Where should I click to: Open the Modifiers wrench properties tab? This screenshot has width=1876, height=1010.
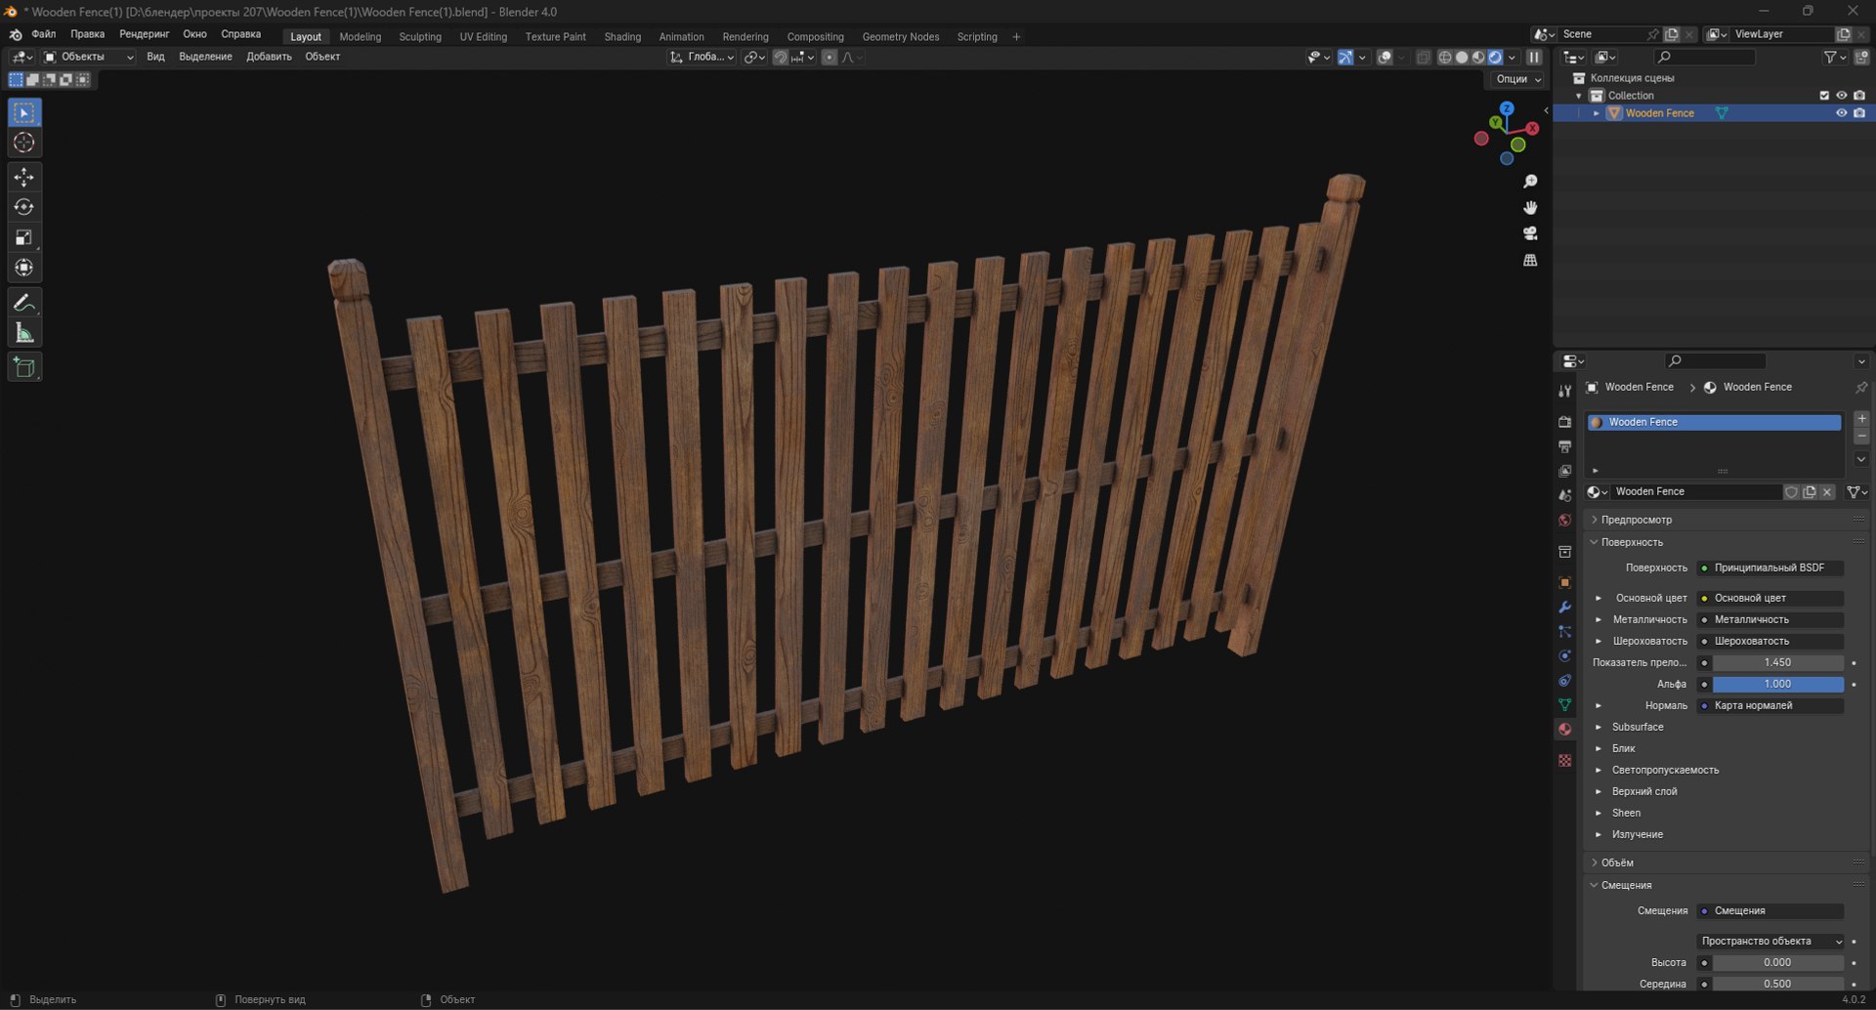pos(1564,607)
